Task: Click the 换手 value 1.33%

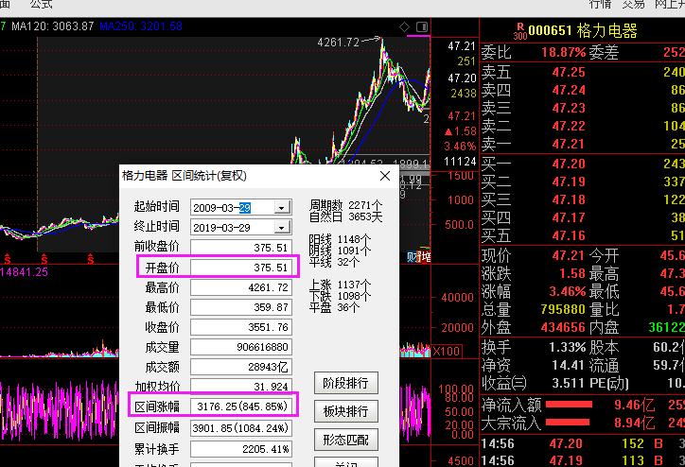Action: tap(567, 347)
